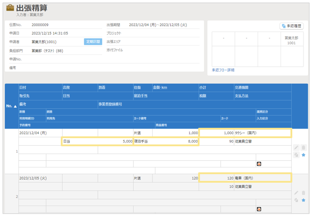
Task: Click the trash delete icon for row 2
Action: [304, 193]
